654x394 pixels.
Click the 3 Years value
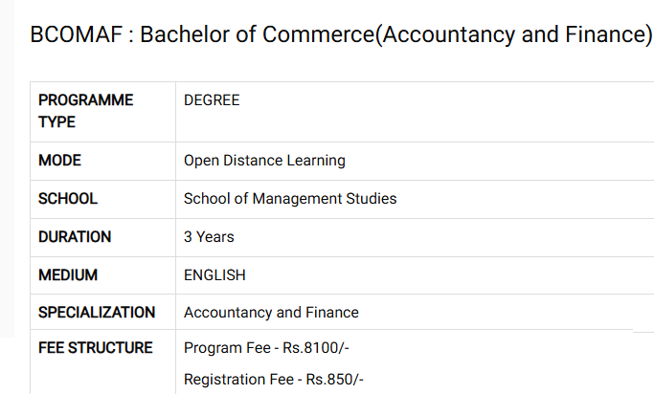(209, 237)
